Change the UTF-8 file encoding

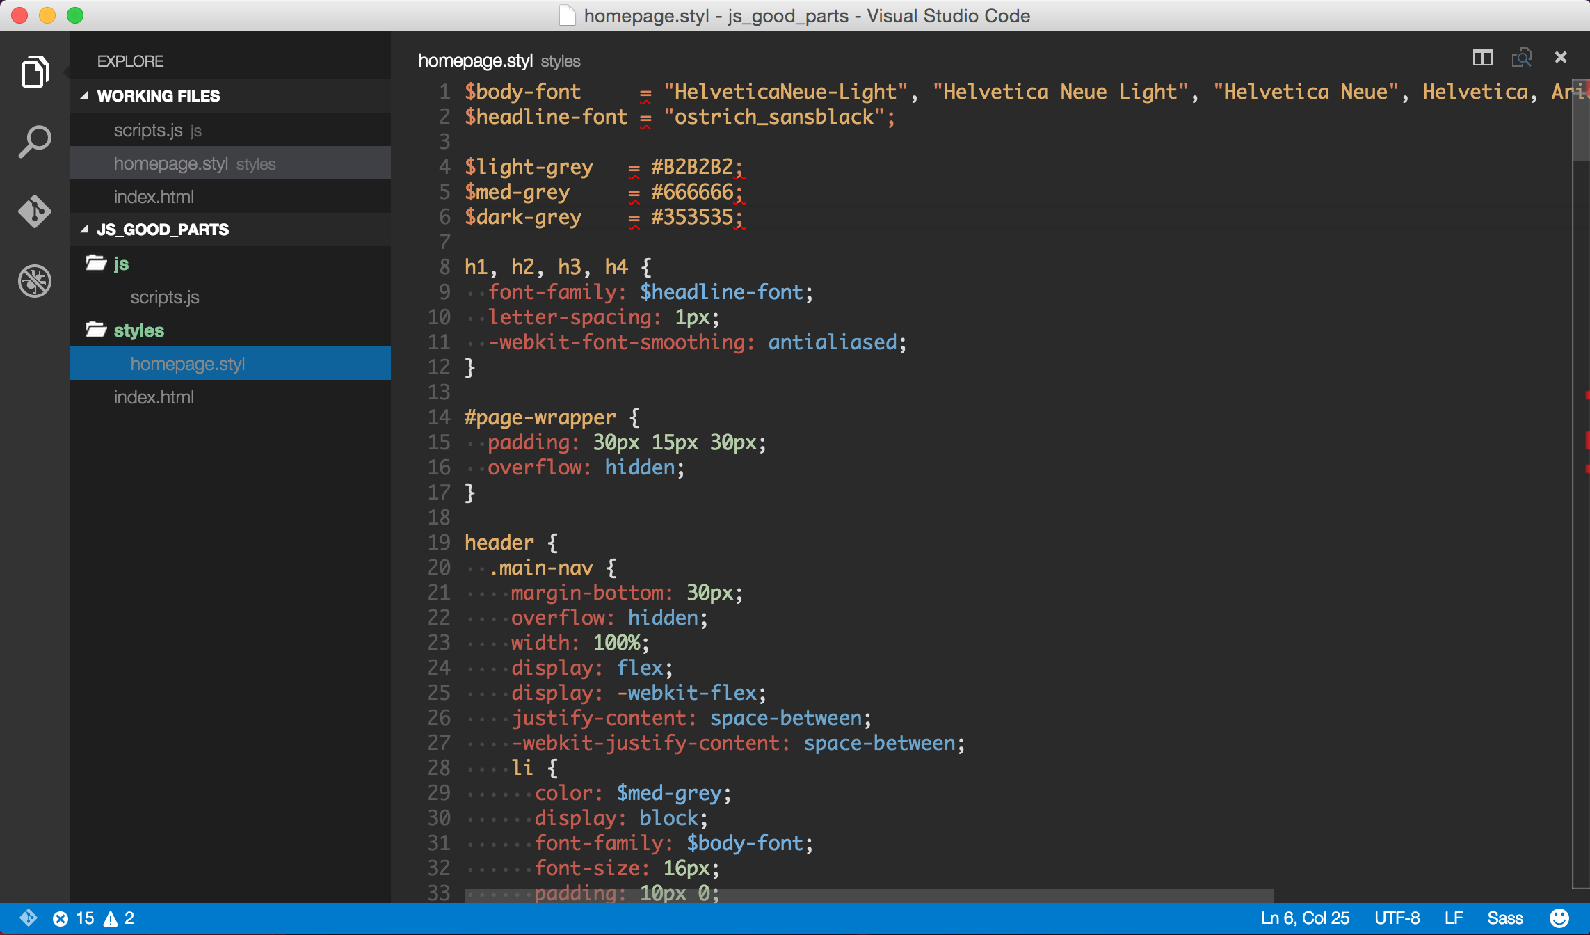click(1397, 918)
